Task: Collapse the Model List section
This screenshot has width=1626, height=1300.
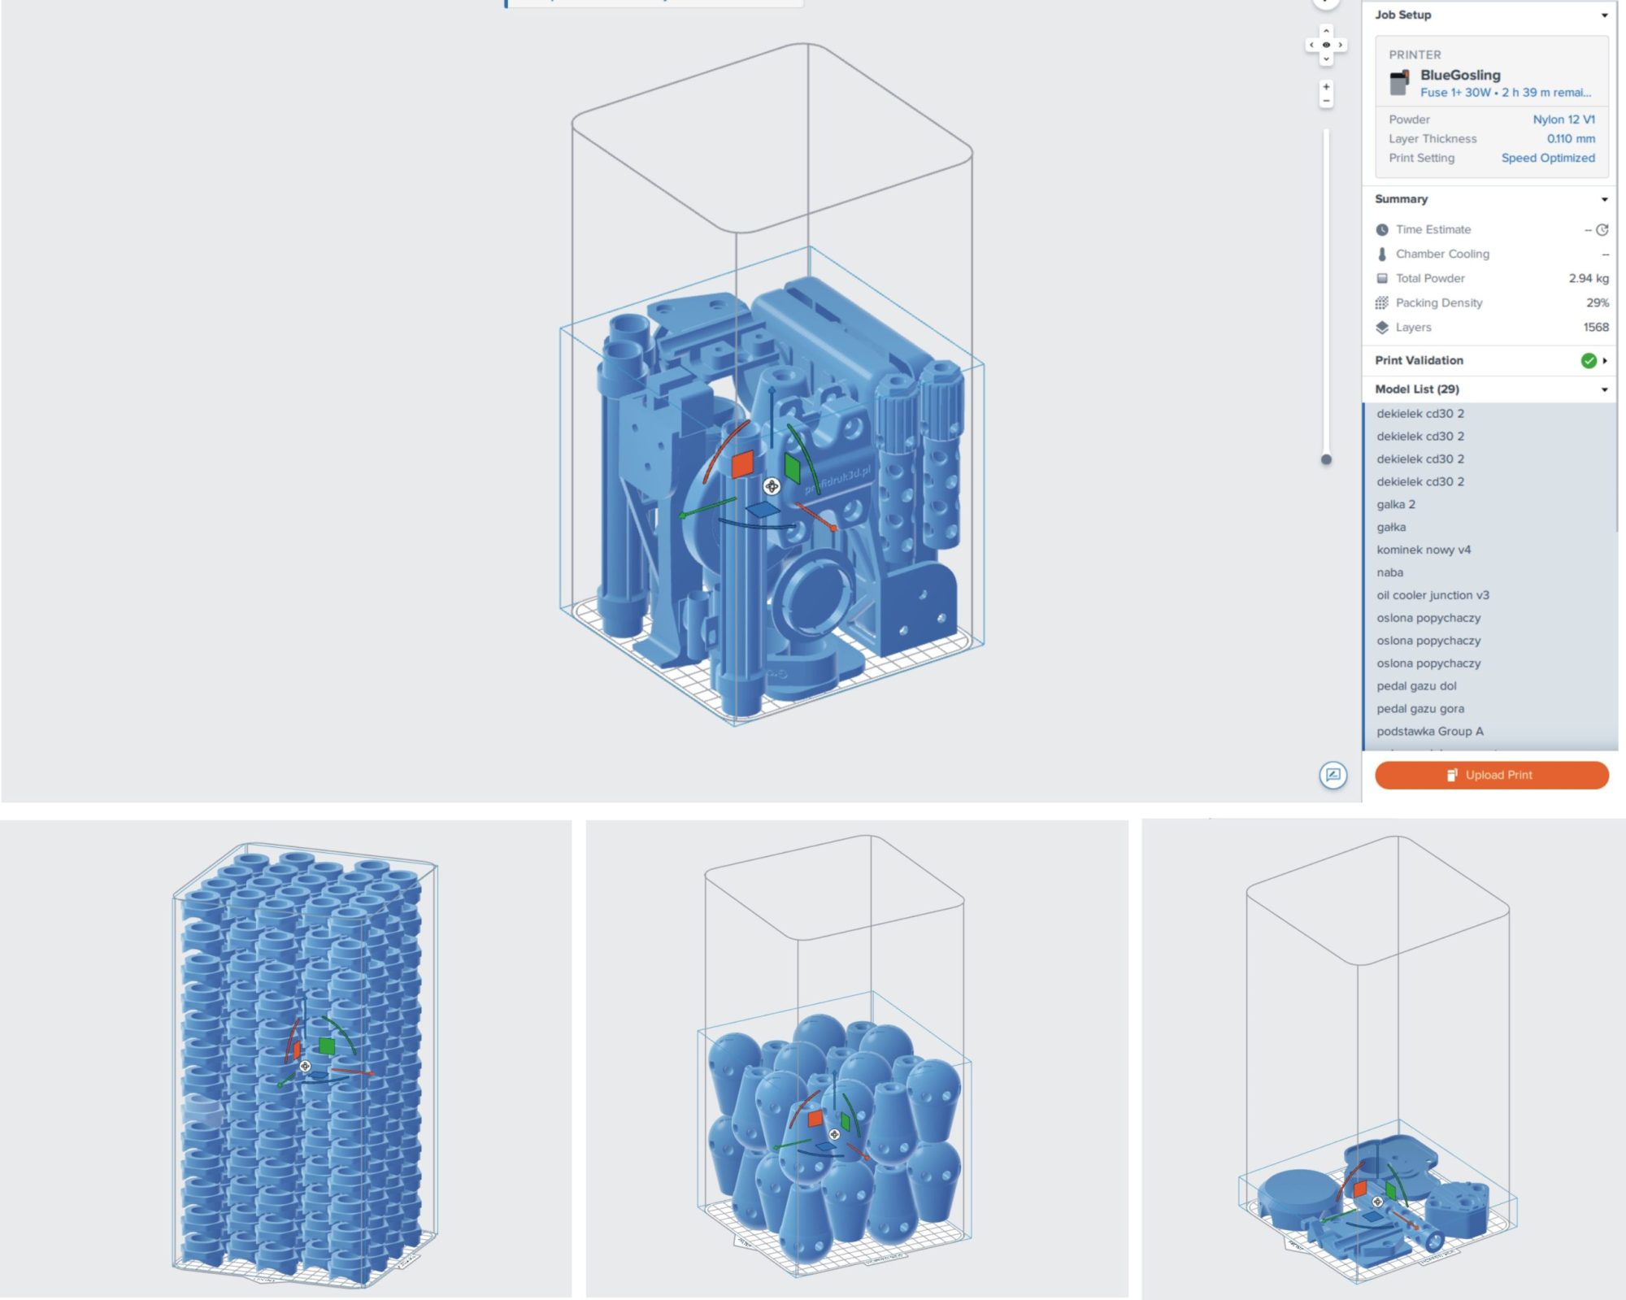Action: pos(1604,389)
